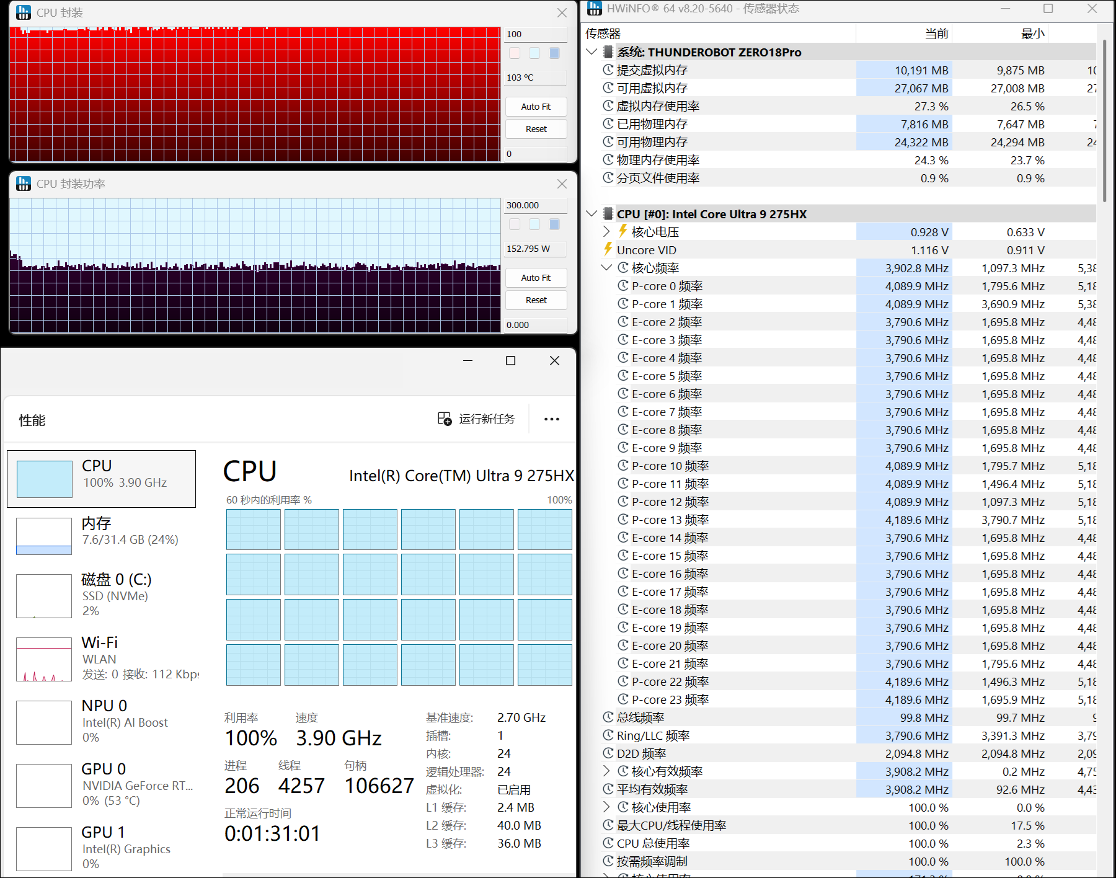This screenshot has width=1116, height=878.
Task: Click the Uncore VID lightning bolt icon
Action: tap(608, 249)
